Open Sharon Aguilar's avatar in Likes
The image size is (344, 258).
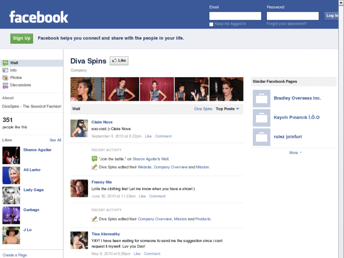(11, 155)
